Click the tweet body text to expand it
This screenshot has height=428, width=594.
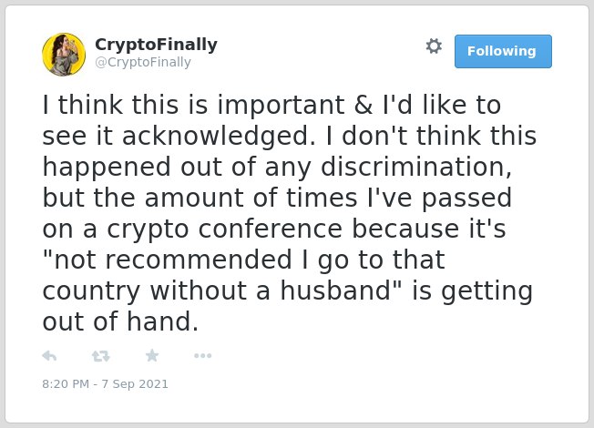pyautogui.click(x=289, y=213)
